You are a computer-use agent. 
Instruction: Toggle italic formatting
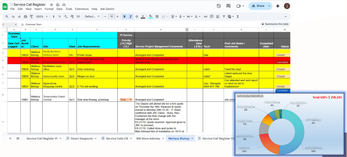(130, 16)
